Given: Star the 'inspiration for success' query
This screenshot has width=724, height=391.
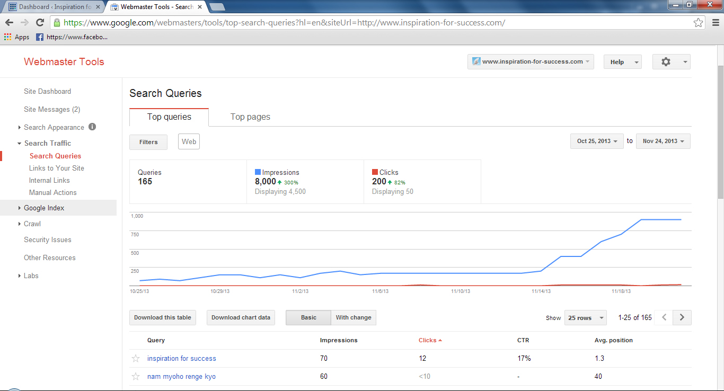Looking at the screenshot, I should point(136,359).
